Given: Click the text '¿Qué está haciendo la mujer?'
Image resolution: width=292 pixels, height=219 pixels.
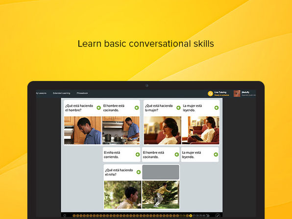Looking at the screenshot, I should click(159, 108).
